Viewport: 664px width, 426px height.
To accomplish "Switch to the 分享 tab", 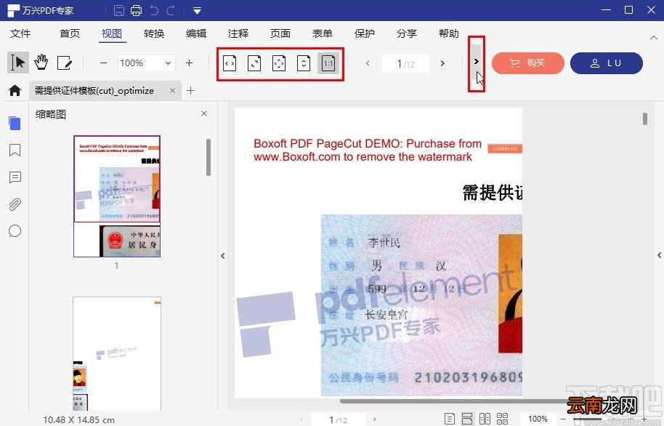I will click(407, 33).
